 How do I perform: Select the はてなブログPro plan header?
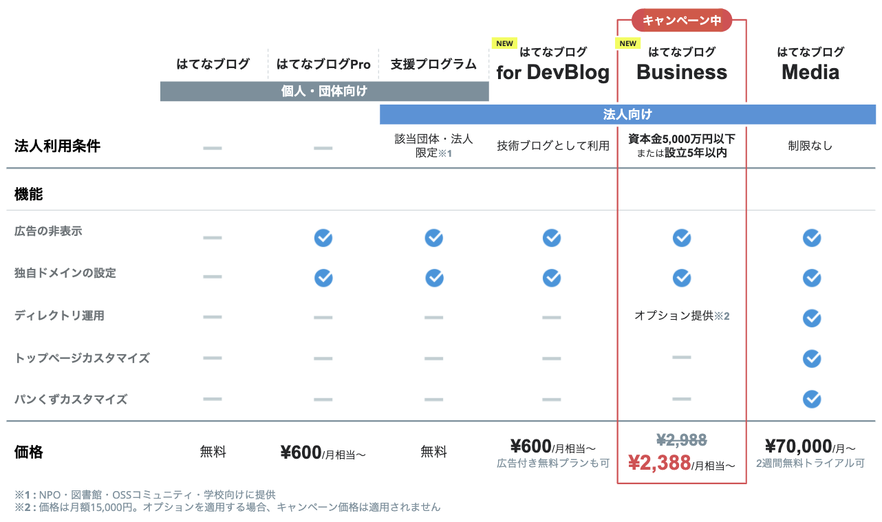pos(323,64)
